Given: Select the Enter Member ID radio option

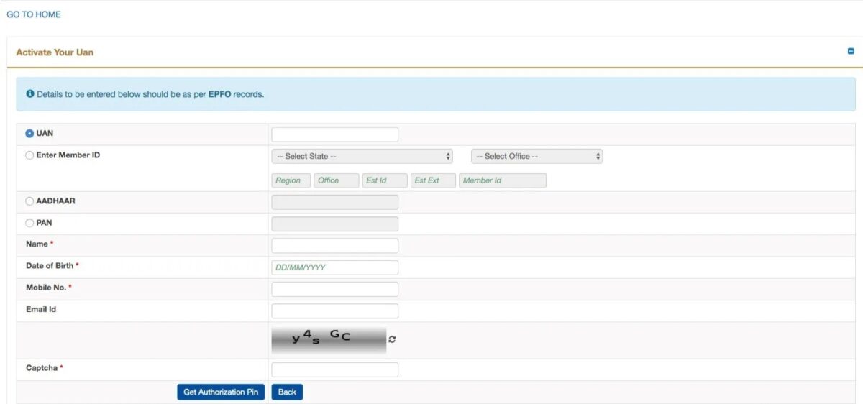Looking at the screenshot, I should (29, 155).
